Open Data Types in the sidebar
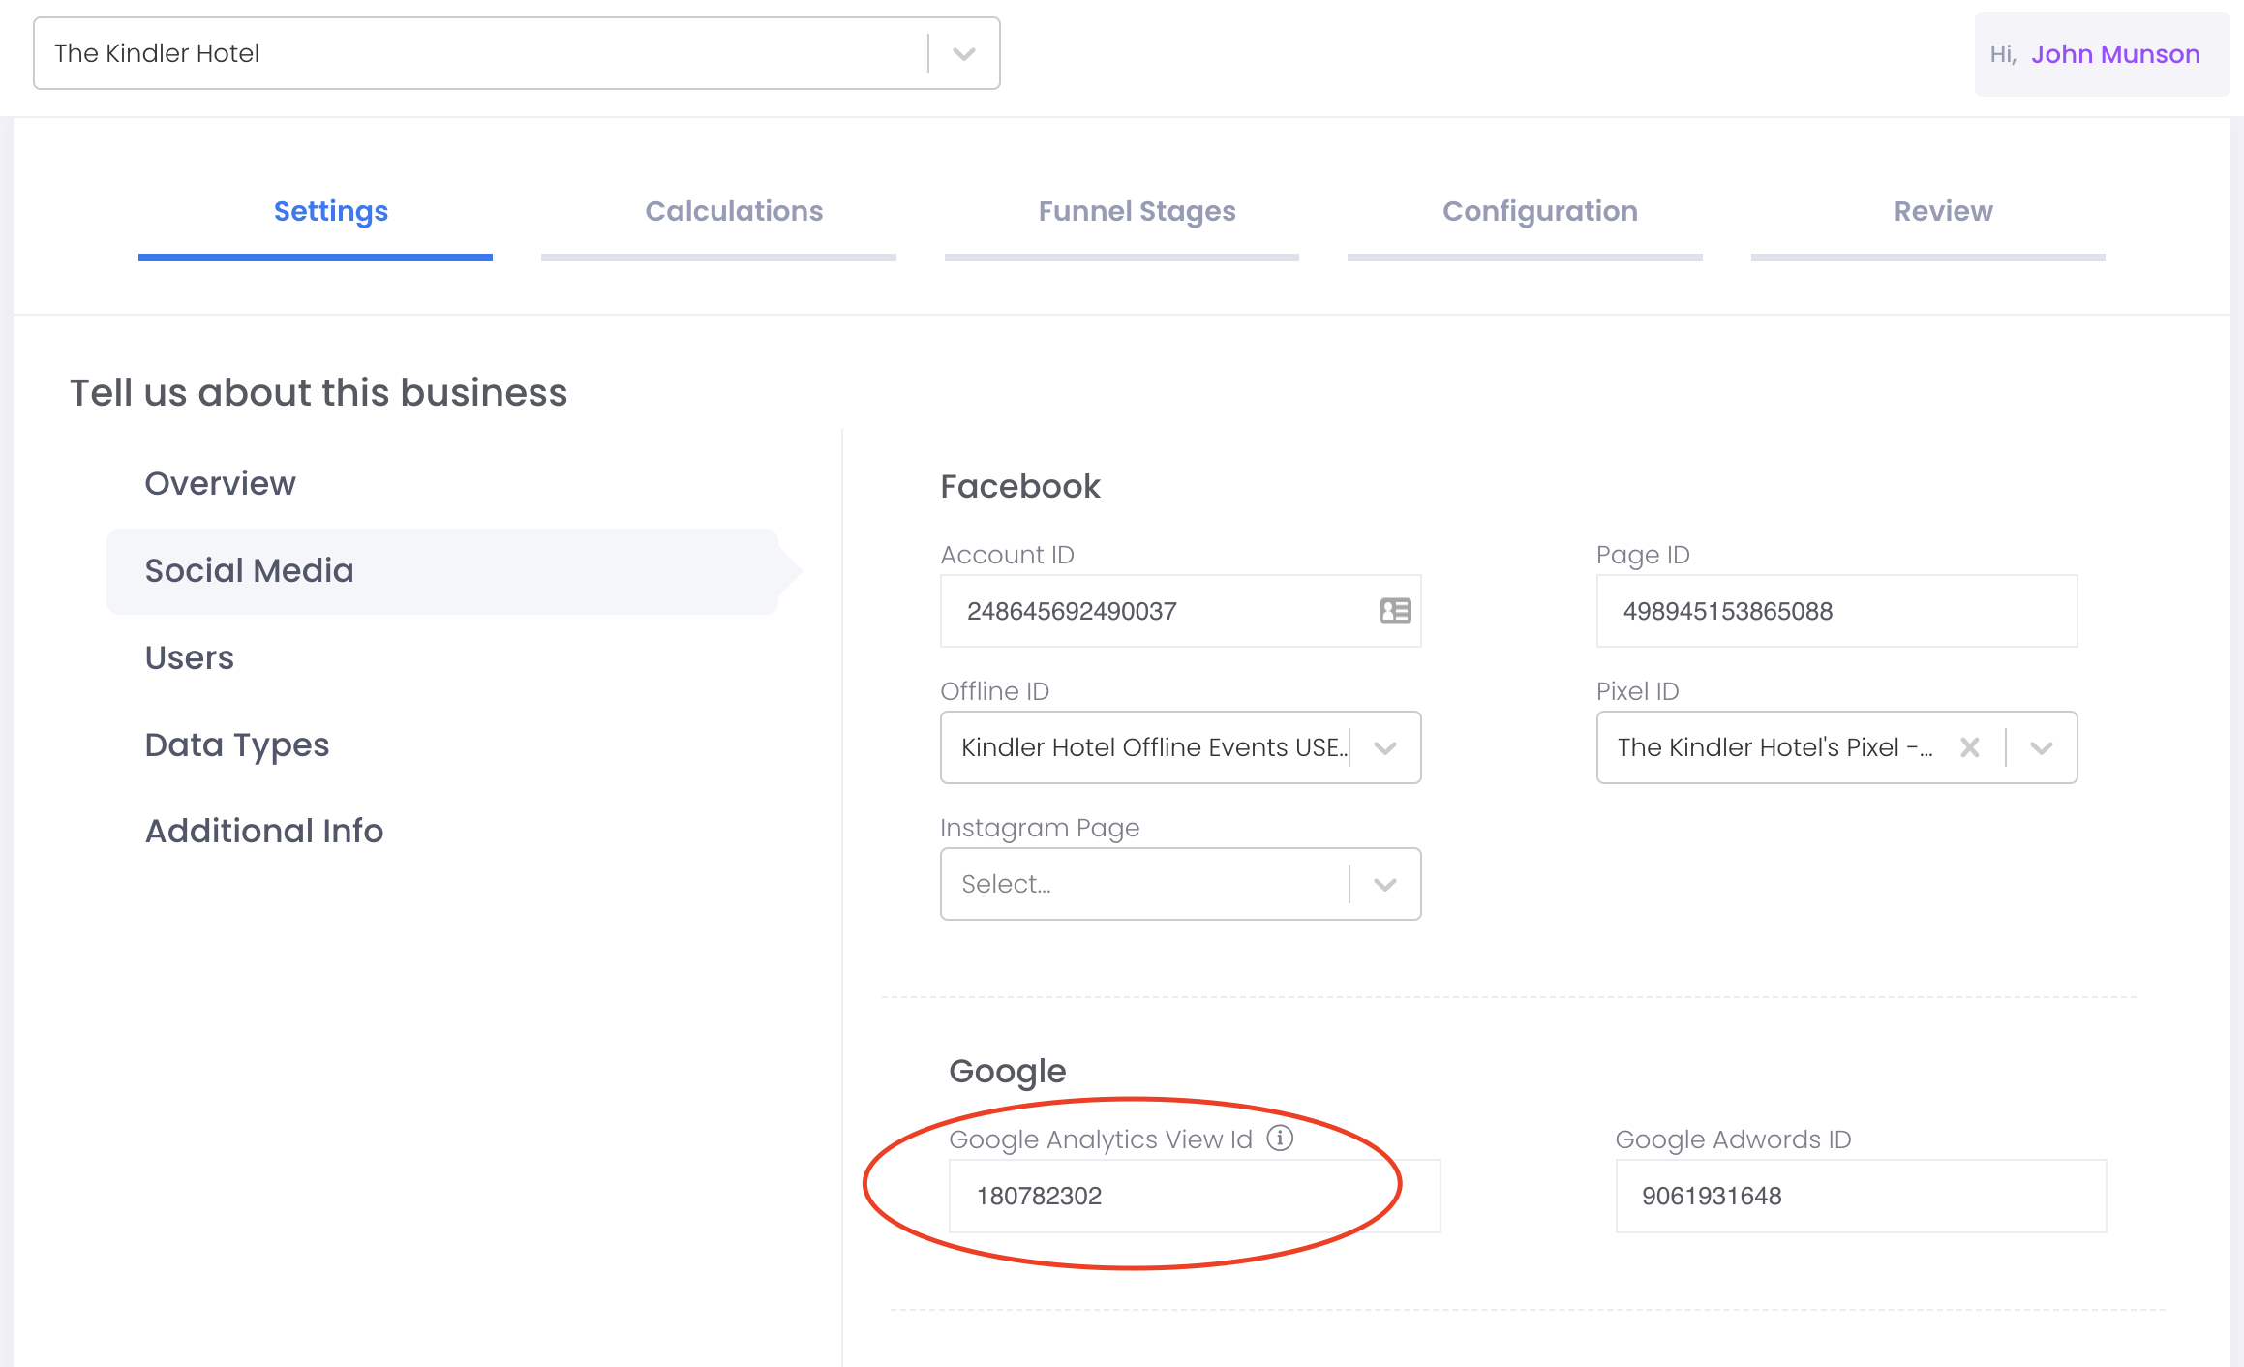The height and width of the screenshot is (1367, 2244). pyautogui.click(x=237, y=744)
